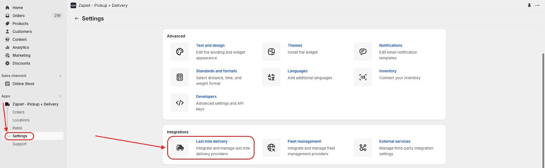This screenshot has height=168, width=545.
Task: Go to Orders in the main sidebar
Action: [x=18, y=16]
